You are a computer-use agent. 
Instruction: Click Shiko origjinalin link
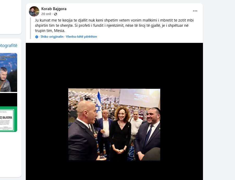coord(52,37)
